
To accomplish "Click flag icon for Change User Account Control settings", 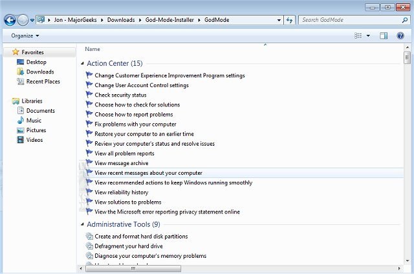I will click(89, 85).
